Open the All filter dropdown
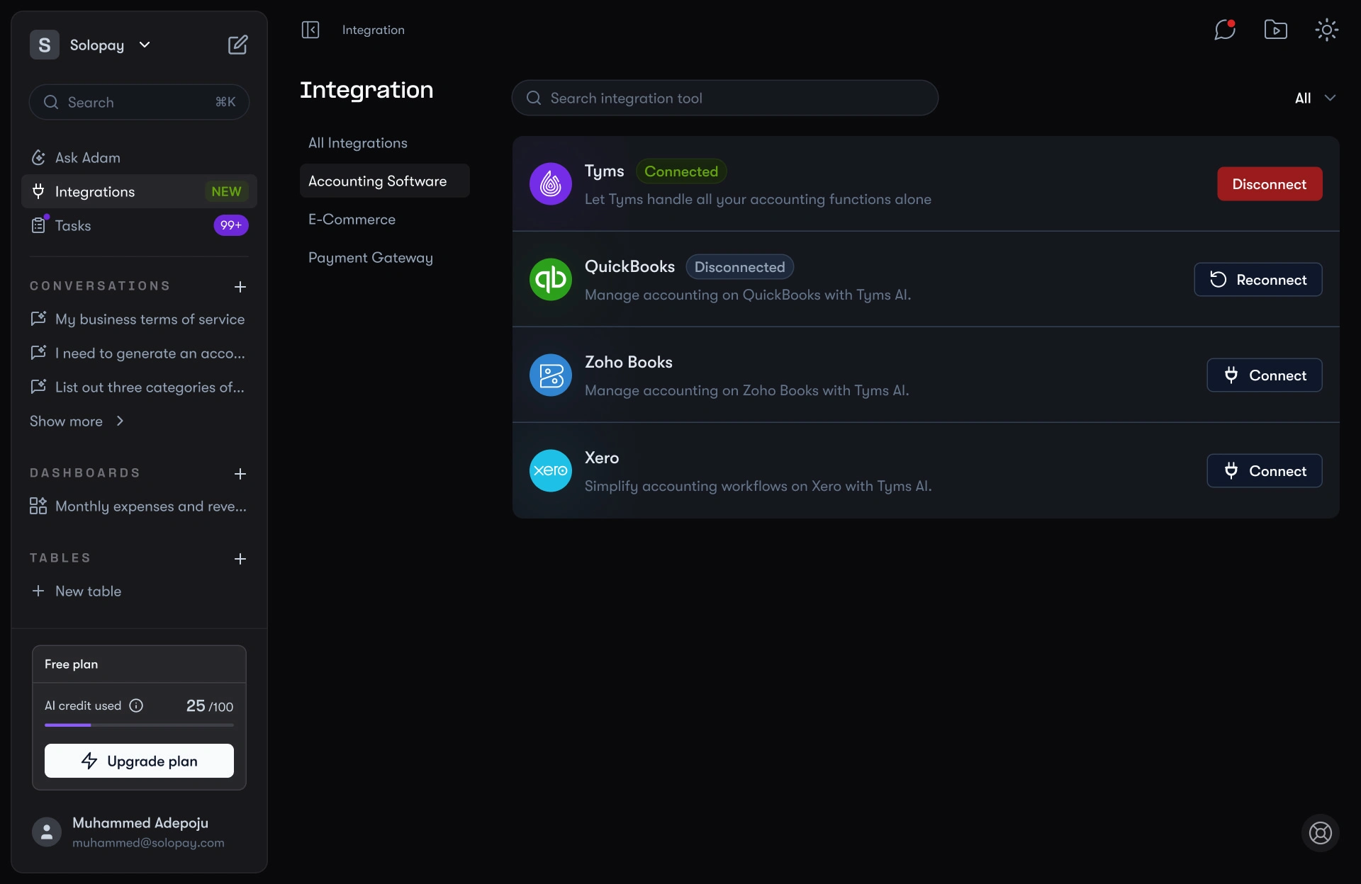Screen dimensions: 1361x884 pyautogui.click(x=1315, y=98)
